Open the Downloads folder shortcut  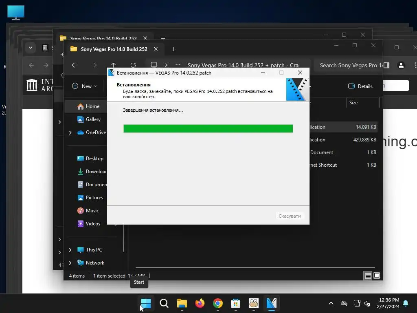pyautogui.click(x=92, y=172)
